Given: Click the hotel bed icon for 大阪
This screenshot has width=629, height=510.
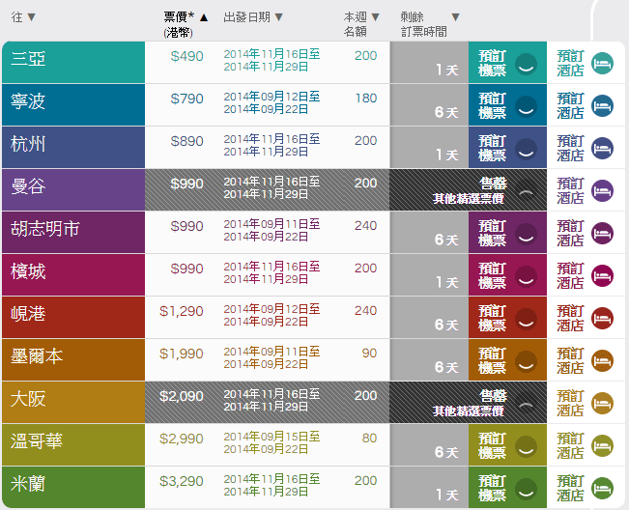Looking at the screenshot, I should [602, 403].
